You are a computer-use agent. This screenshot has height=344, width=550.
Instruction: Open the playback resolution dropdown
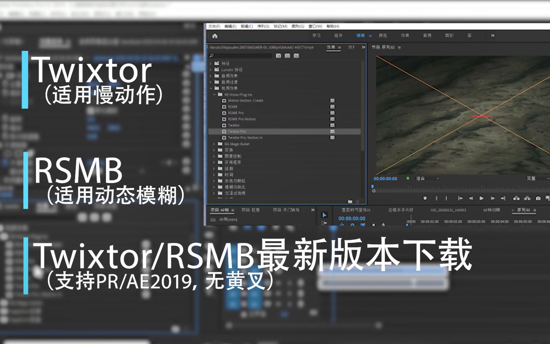[x=537, y=178]
